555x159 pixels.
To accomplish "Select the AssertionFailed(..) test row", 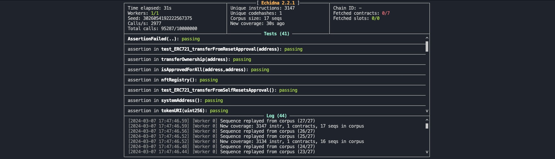I will coord(275,39).
